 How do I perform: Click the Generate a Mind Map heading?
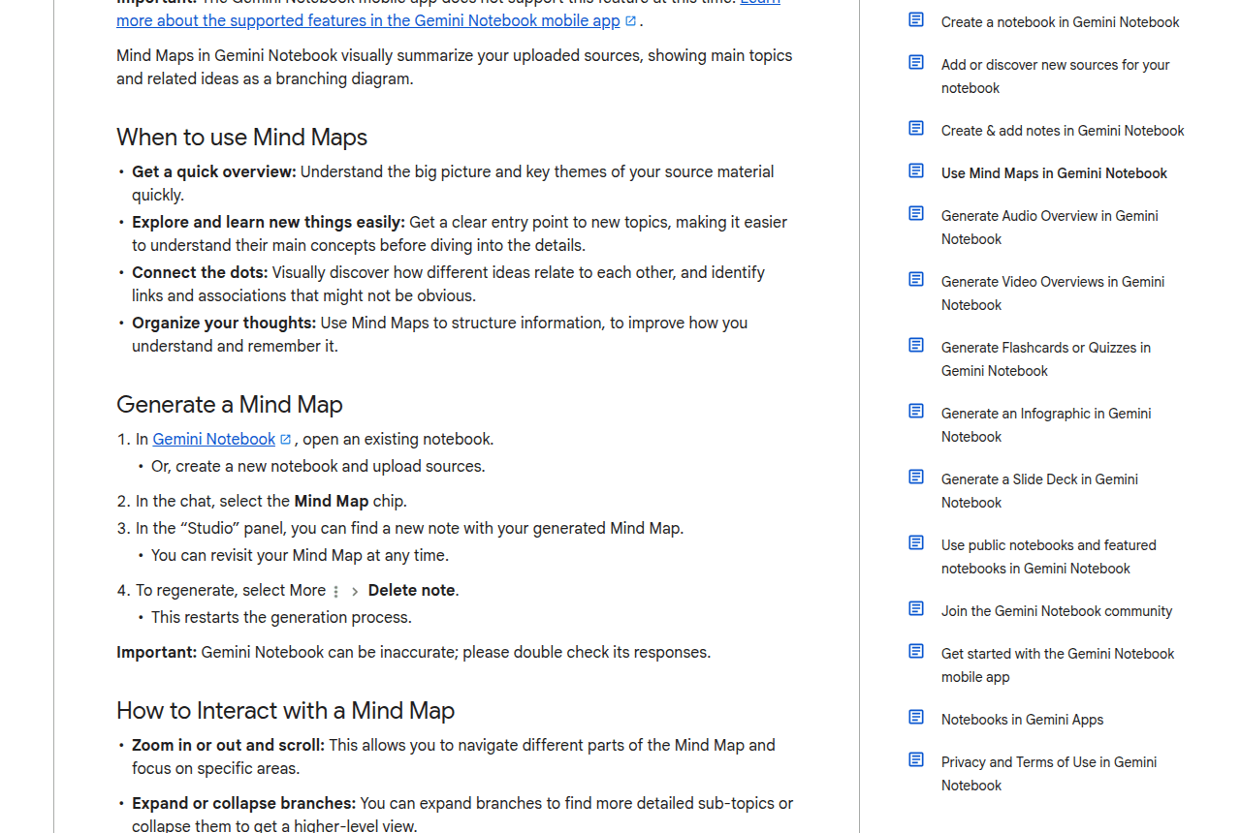click(x=230, y=404)
